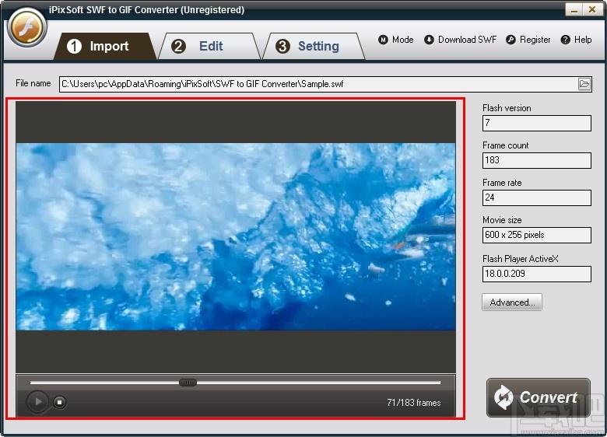This screenshot has width=607, height=437.
Task: Click the Movie size field
Action: point(536,235)
